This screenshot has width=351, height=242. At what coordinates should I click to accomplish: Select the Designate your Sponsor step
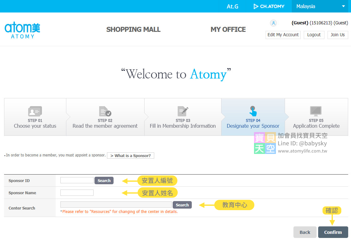(x=253, y=117)
